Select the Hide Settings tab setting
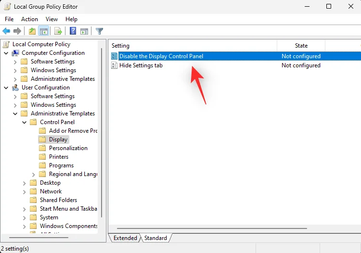This screenshot has width=361, height=253. coord(141,65)
